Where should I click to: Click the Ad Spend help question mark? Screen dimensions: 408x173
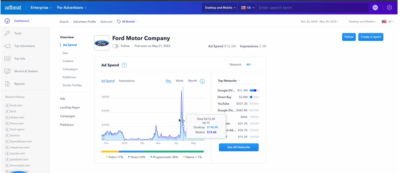[124, 65]
